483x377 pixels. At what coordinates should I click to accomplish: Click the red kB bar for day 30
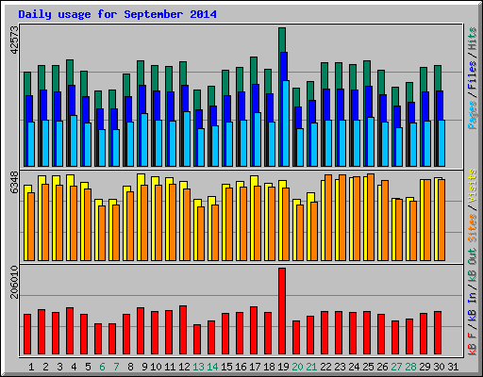(x=438, y=333)
